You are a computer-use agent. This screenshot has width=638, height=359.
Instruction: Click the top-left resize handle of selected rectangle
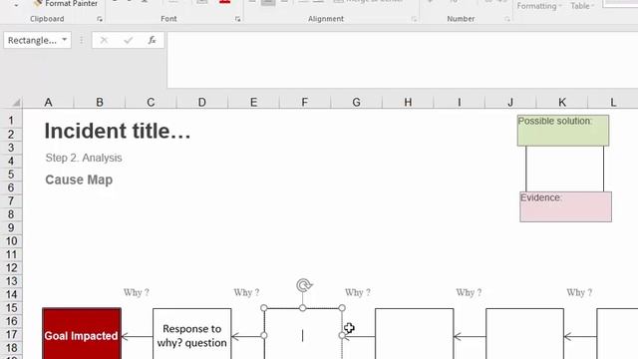[263, 308]
